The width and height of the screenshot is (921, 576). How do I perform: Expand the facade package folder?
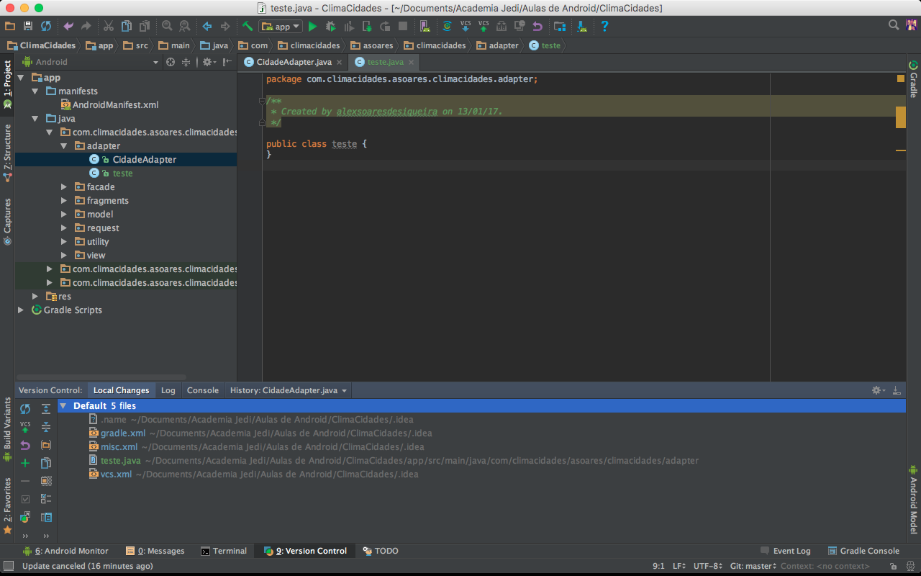(64, 187)
